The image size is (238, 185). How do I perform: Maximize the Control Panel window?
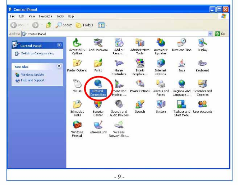coord(219,9)
